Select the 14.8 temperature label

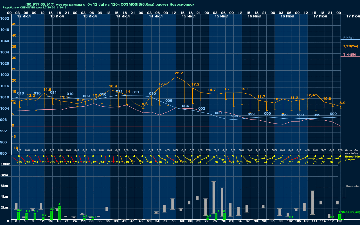pos(47,90)
